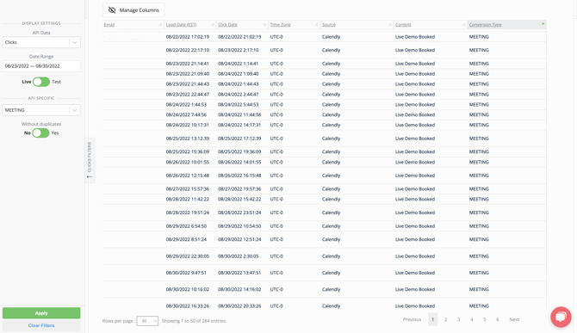
Task: Click load date 08/27/2022 15:57:36
Action: [x=187, y=189]
